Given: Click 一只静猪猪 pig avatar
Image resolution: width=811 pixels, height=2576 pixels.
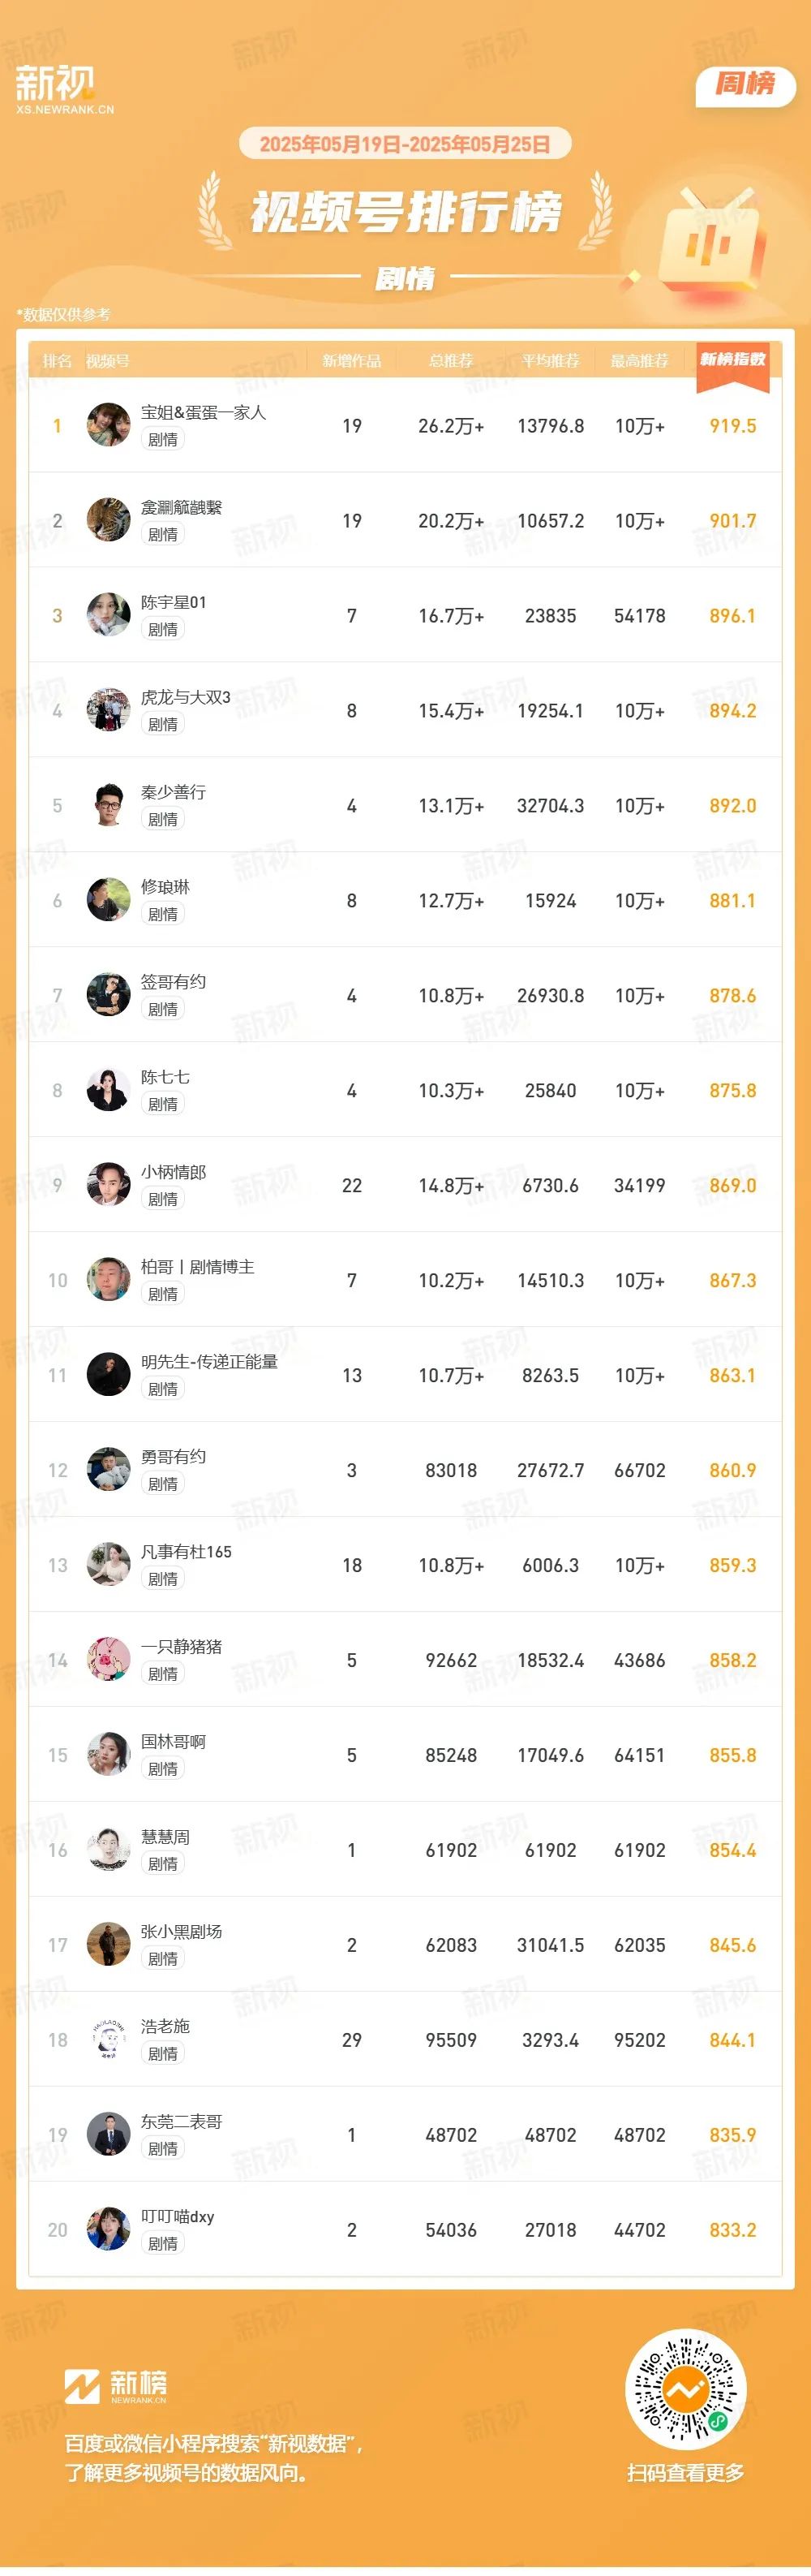Looking at the screenshot, I should point(108,1659).
